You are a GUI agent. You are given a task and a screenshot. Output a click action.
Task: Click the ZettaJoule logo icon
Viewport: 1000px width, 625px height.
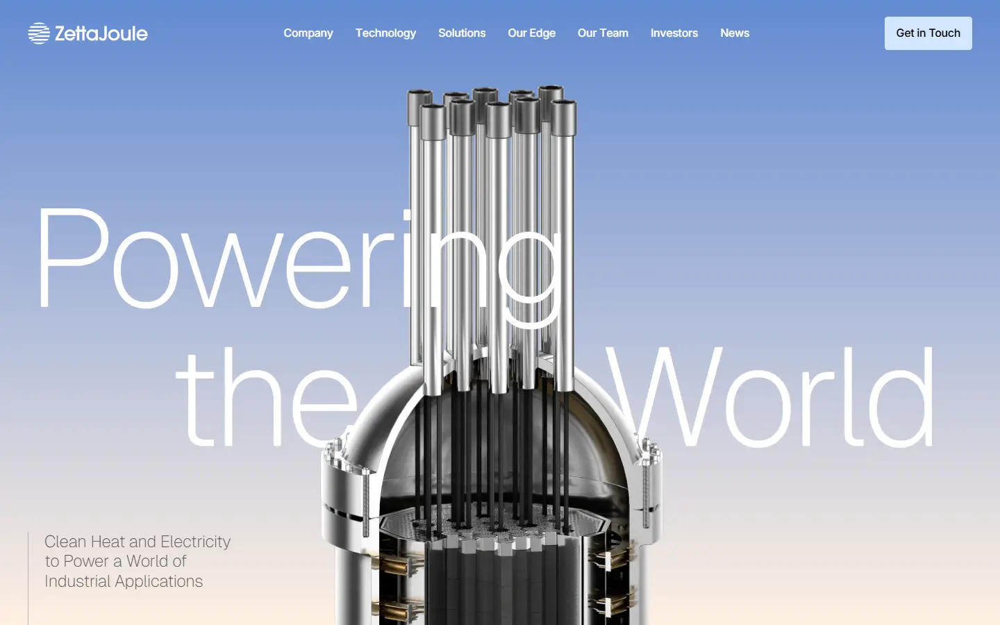click(x=39, y=33)
